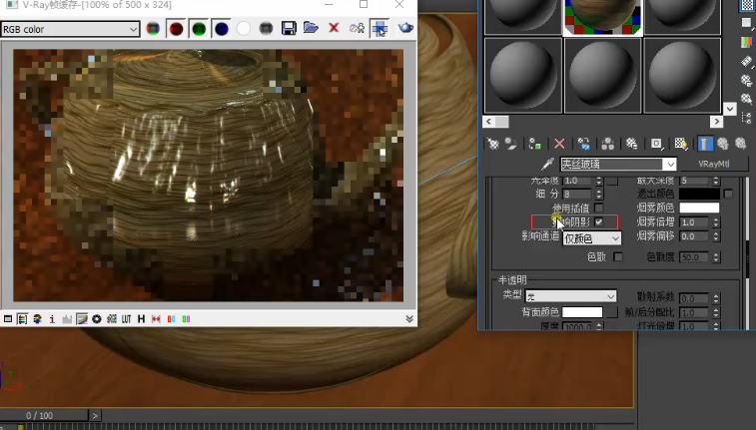Clear the frame buffer with red X

(x=334, y=29)
